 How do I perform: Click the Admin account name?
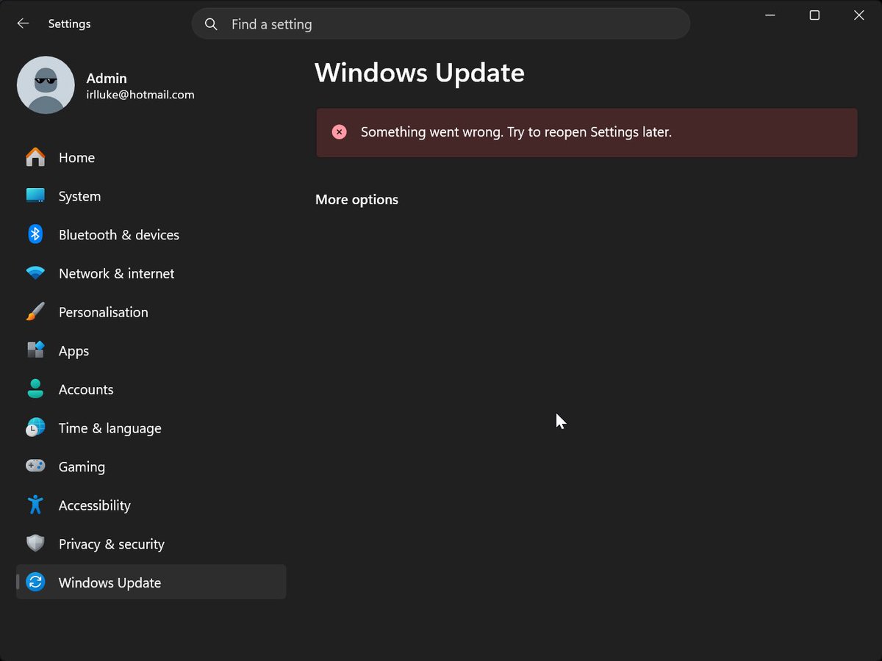tap(107, 78)
